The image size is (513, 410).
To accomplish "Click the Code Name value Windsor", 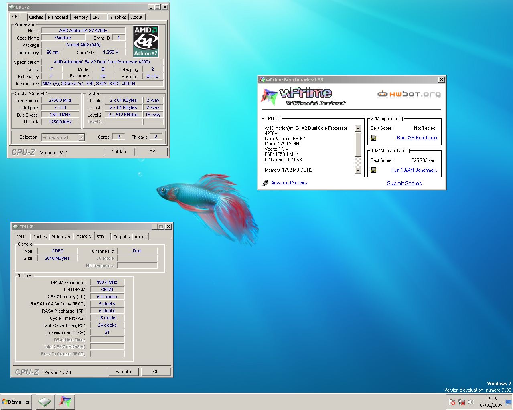I will tap(63, 38).
